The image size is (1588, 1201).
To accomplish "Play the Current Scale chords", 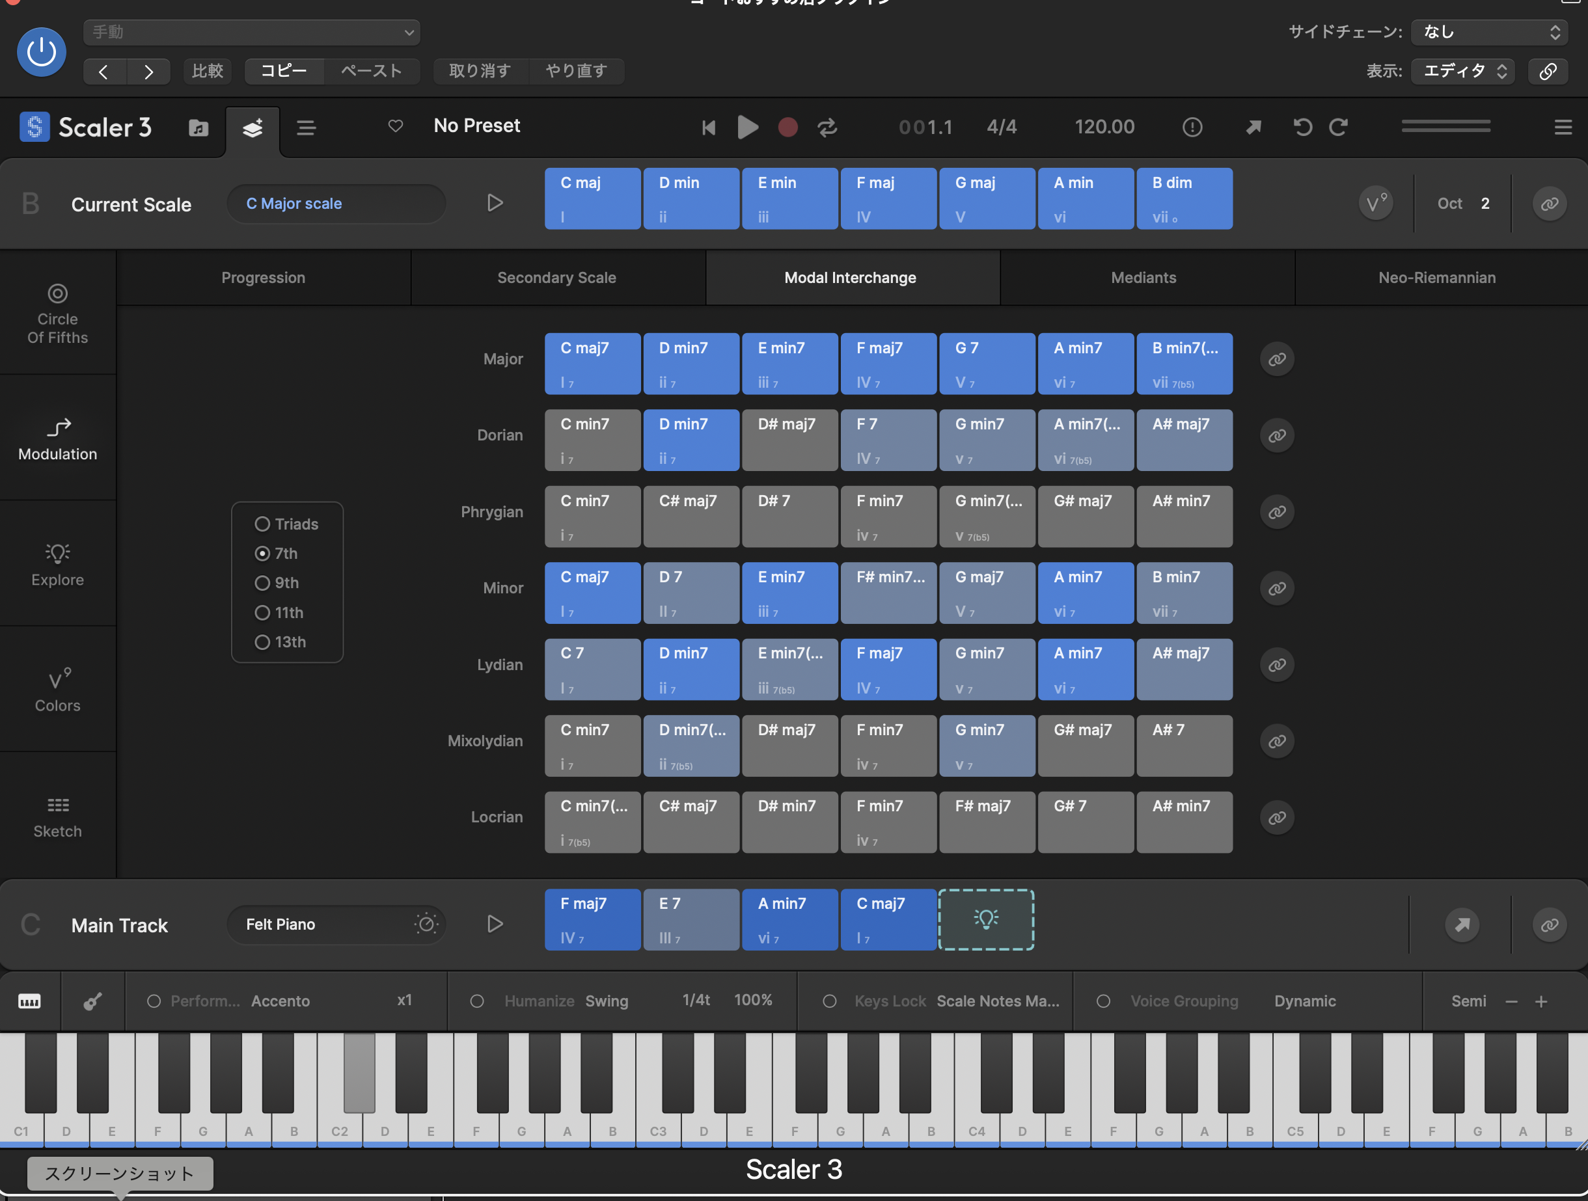I will tap(495, 203).
